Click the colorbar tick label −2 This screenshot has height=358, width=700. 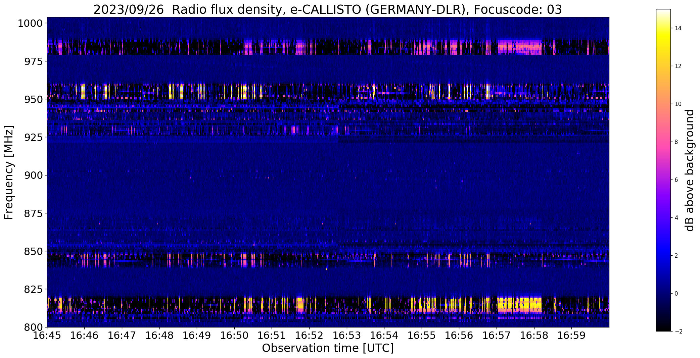678,331
